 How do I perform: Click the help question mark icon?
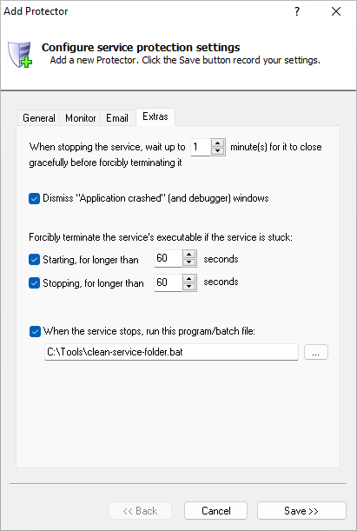297,11
